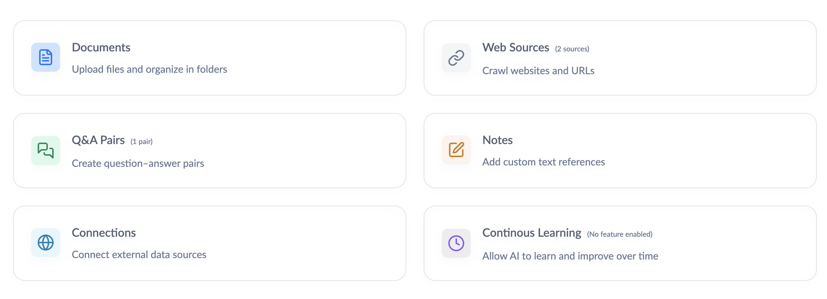
Task: Select the Q&A Pairs heading
Action: [98, 140]
